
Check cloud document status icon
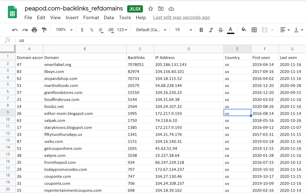pyautogui.click(x=171, y=9)
